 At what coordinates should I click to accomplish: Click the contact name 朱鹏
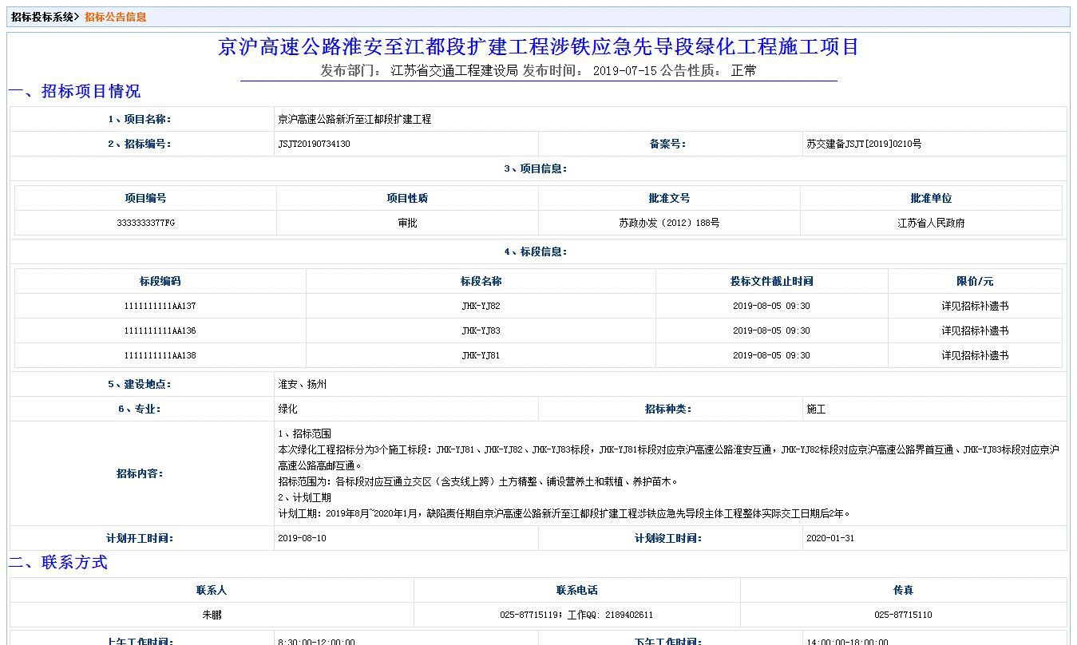click(212, 615)
